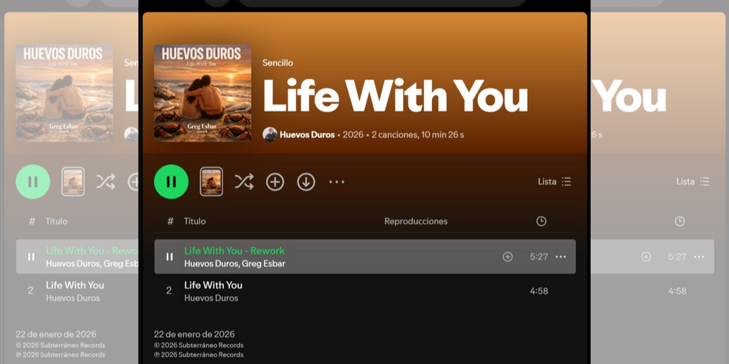Image resolution: width=729 pixels, height=364 pixels.
Task: Add single to library with plus circle
Action: click(275, 181)
